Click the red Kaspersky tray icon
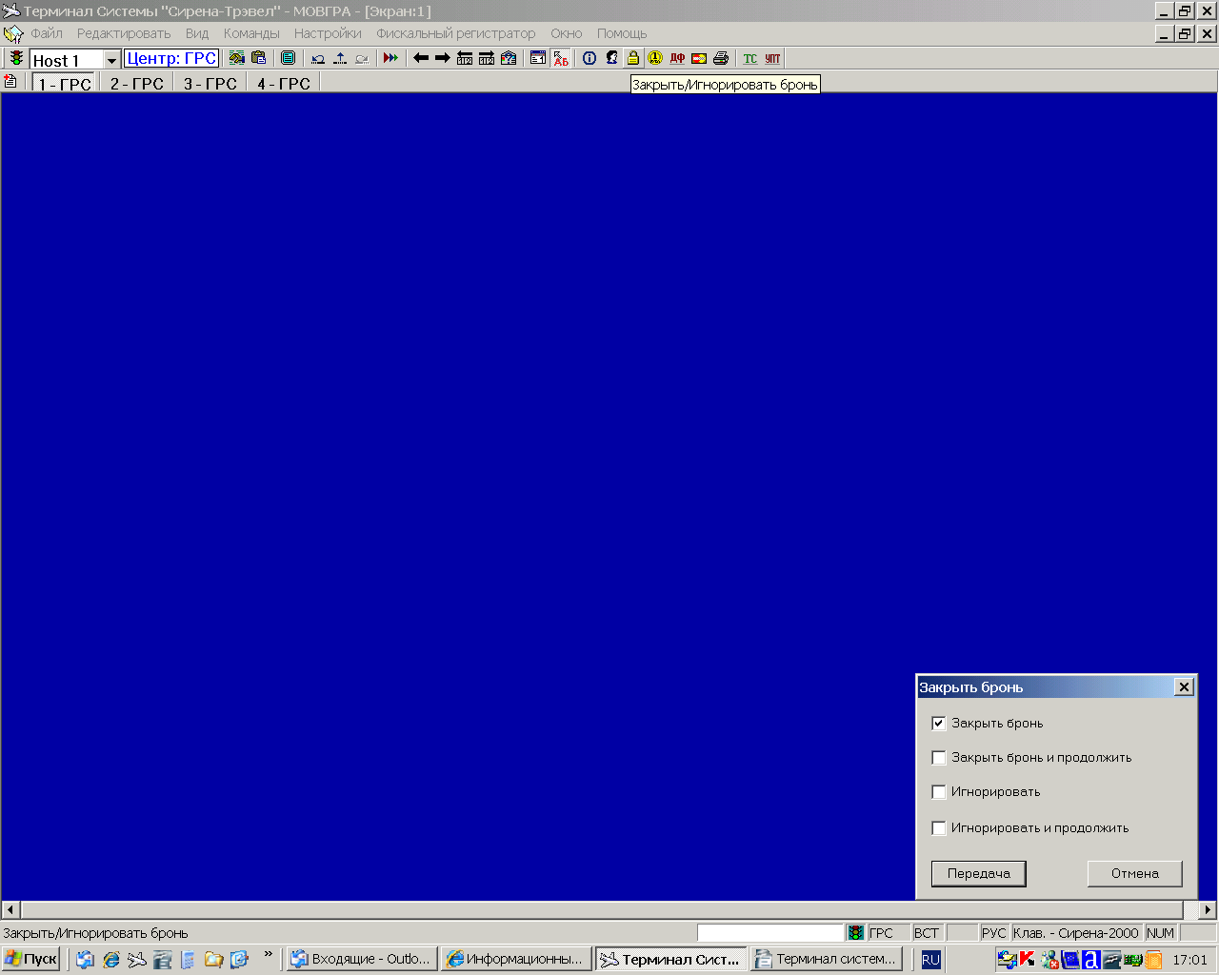The width and height of the screenshot is (1219, 975). [x=1028, y=960]
